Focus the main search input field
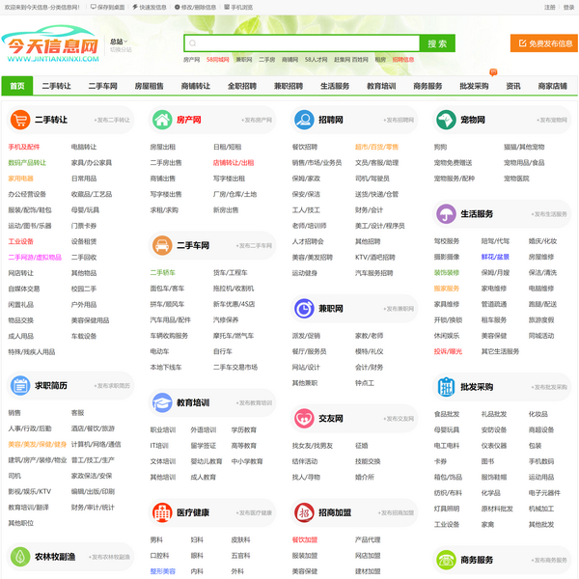Image resolution: width=579 pixels, height=579 pixels. 301,43
